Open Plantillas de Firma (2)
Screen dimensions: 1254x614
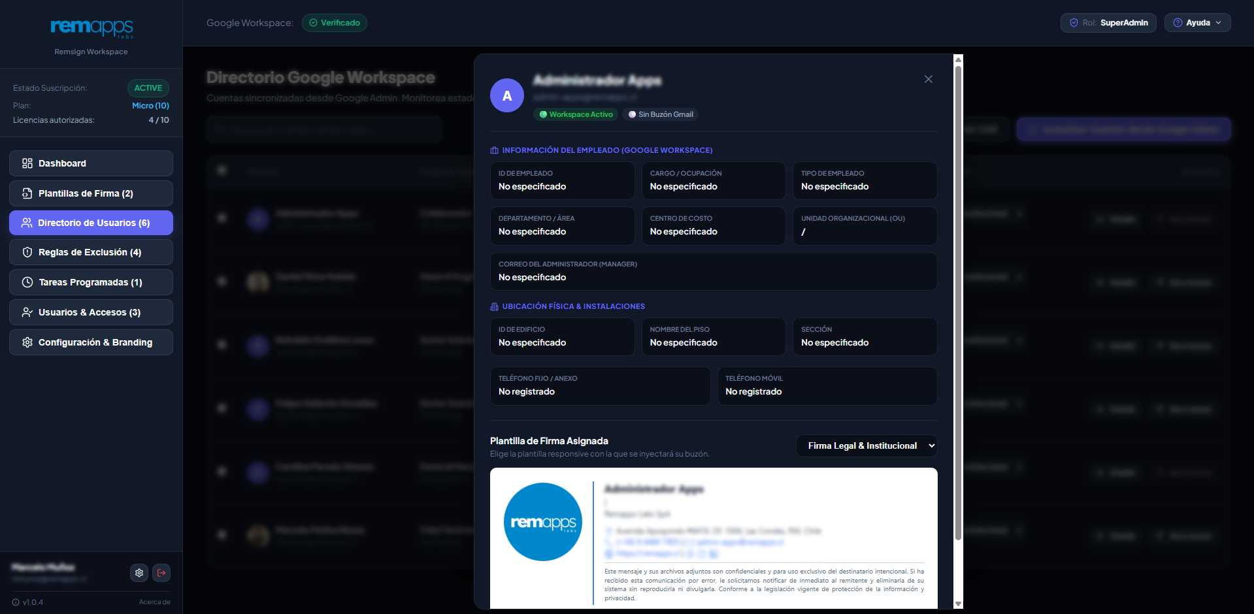tap(91, 193)
